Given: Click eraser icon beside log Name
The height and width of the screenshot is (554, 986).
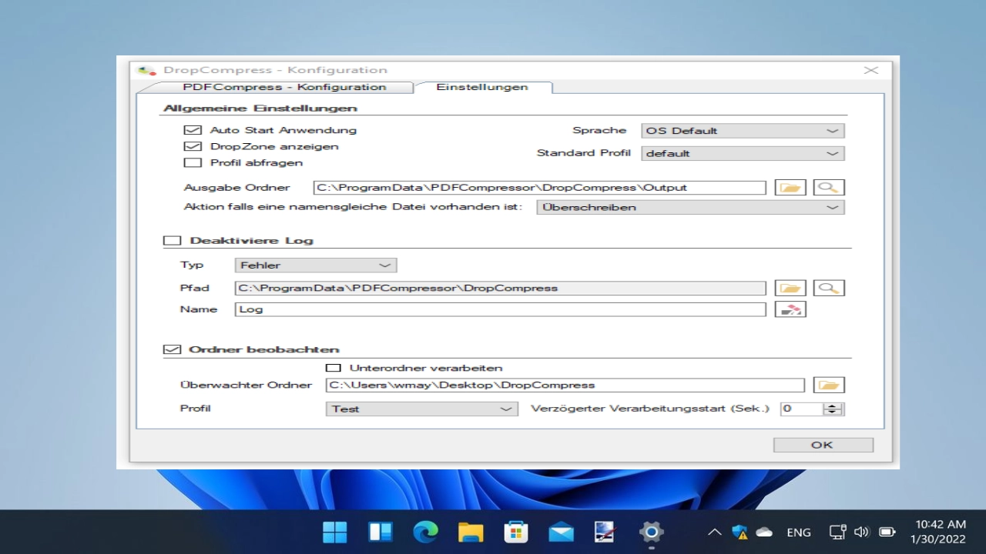Looking at the screenshot, I should pos(790,309).
